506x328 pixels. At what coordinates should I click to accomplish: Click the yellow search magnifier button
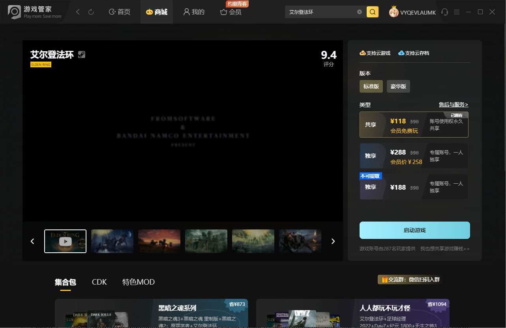click(373, 12)
